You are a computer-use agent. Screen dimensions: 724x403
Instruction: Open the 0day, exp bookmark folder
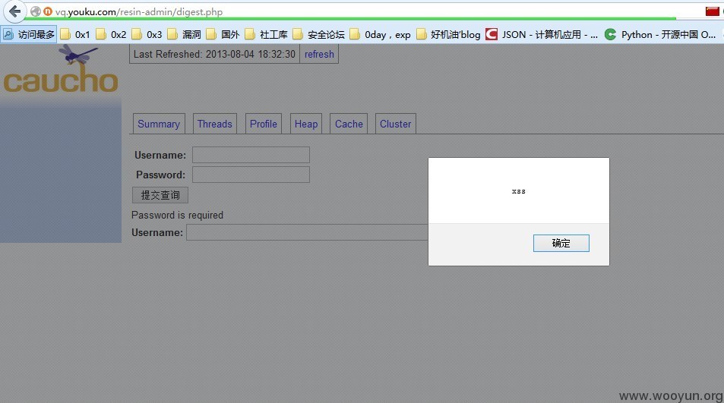(x=380, y=35)
